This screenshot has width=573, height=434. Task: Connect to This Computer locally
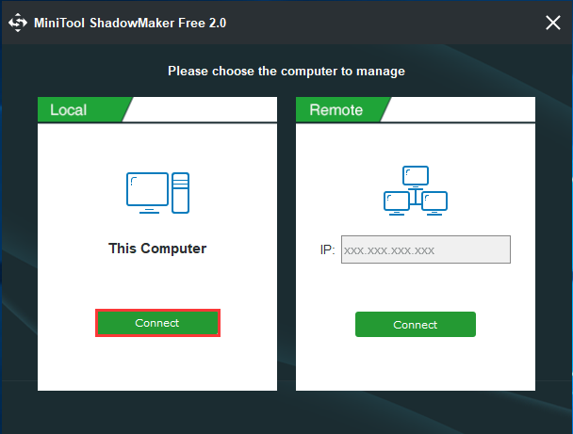[157, 323]
